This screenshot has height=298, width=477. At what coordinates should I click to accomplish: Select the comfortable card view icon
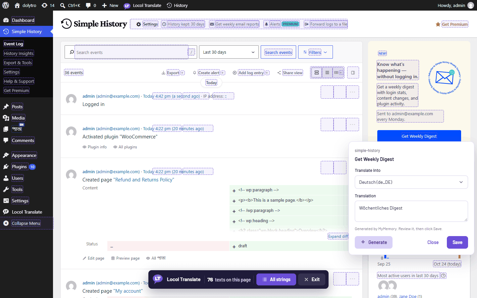click(x=317, y=73)
